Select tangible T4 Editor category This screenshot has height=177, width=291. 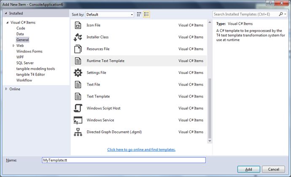pos(31,74)
